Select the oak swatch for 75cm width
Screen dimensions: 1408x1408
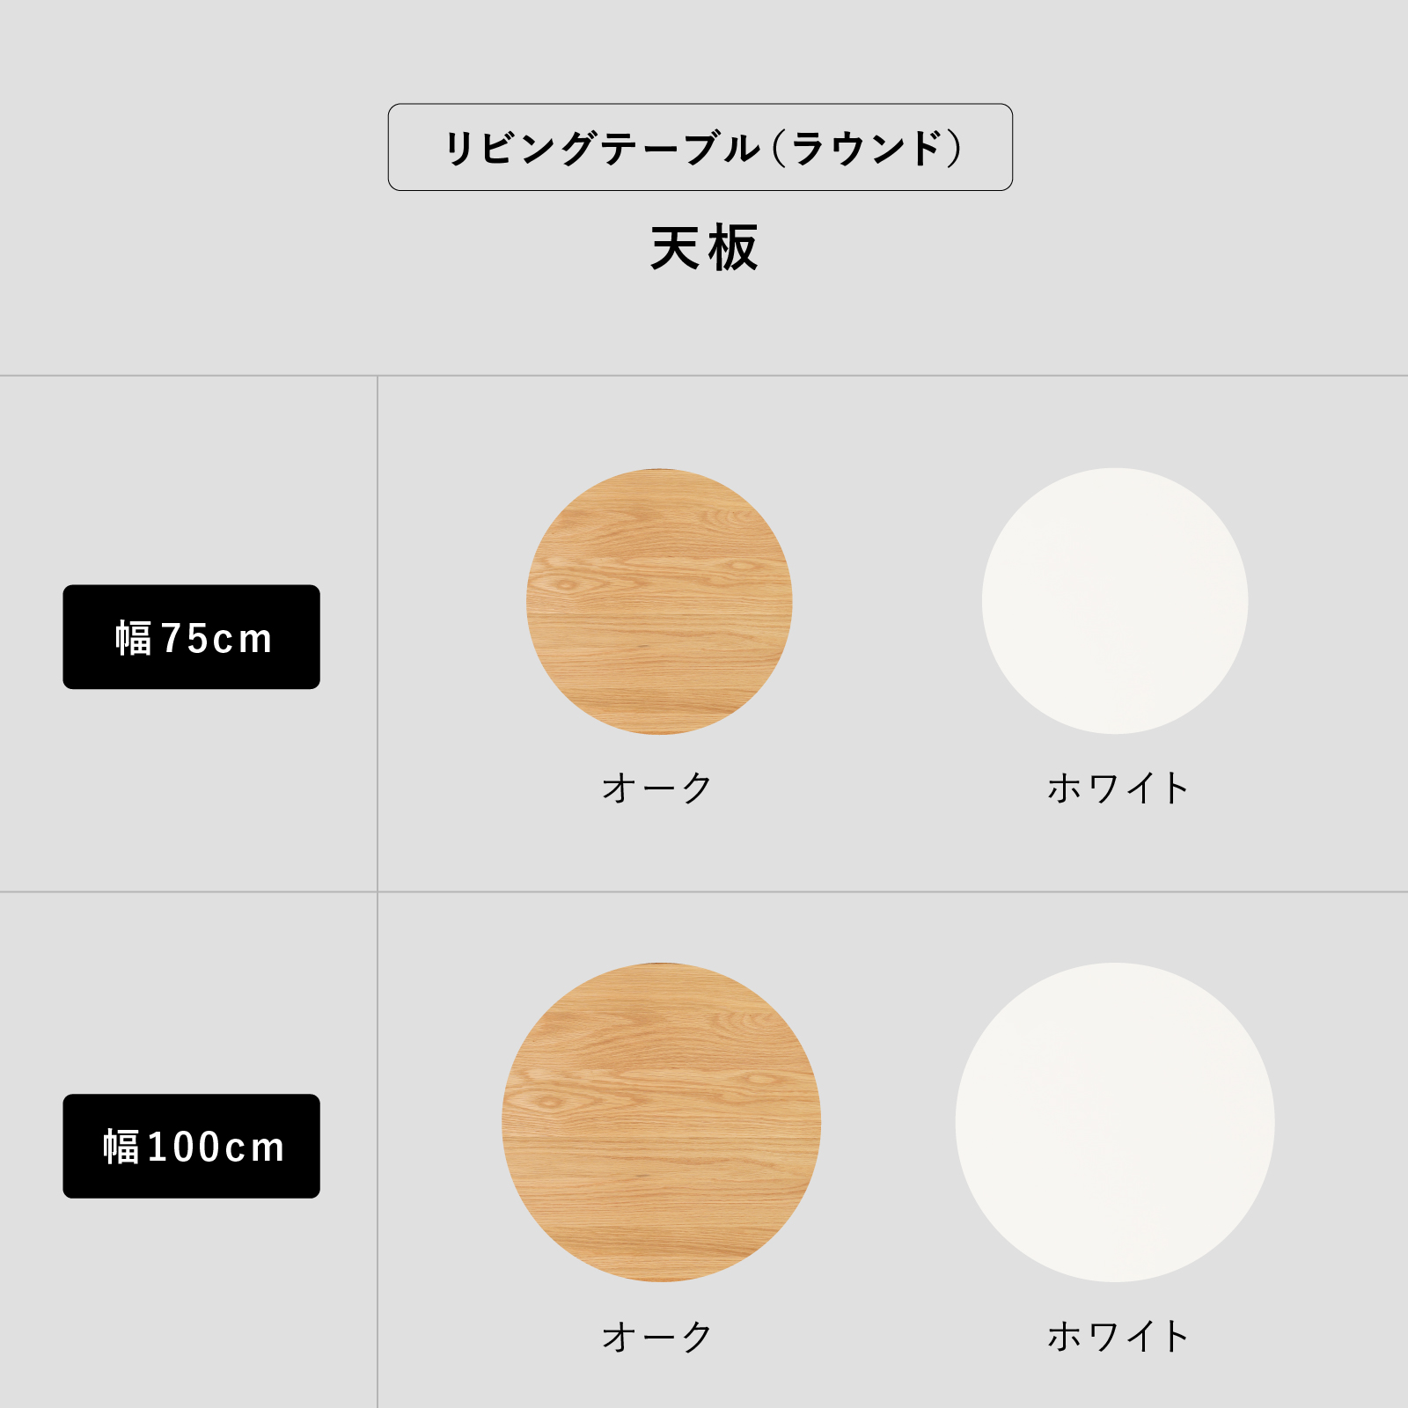click(659, 601)
